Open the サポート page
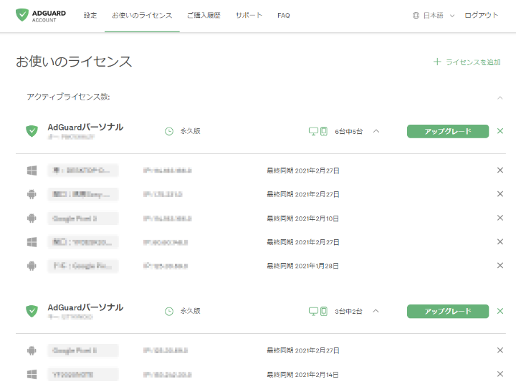This screenshot has width=516, height=389. click(x=249, y=15)
